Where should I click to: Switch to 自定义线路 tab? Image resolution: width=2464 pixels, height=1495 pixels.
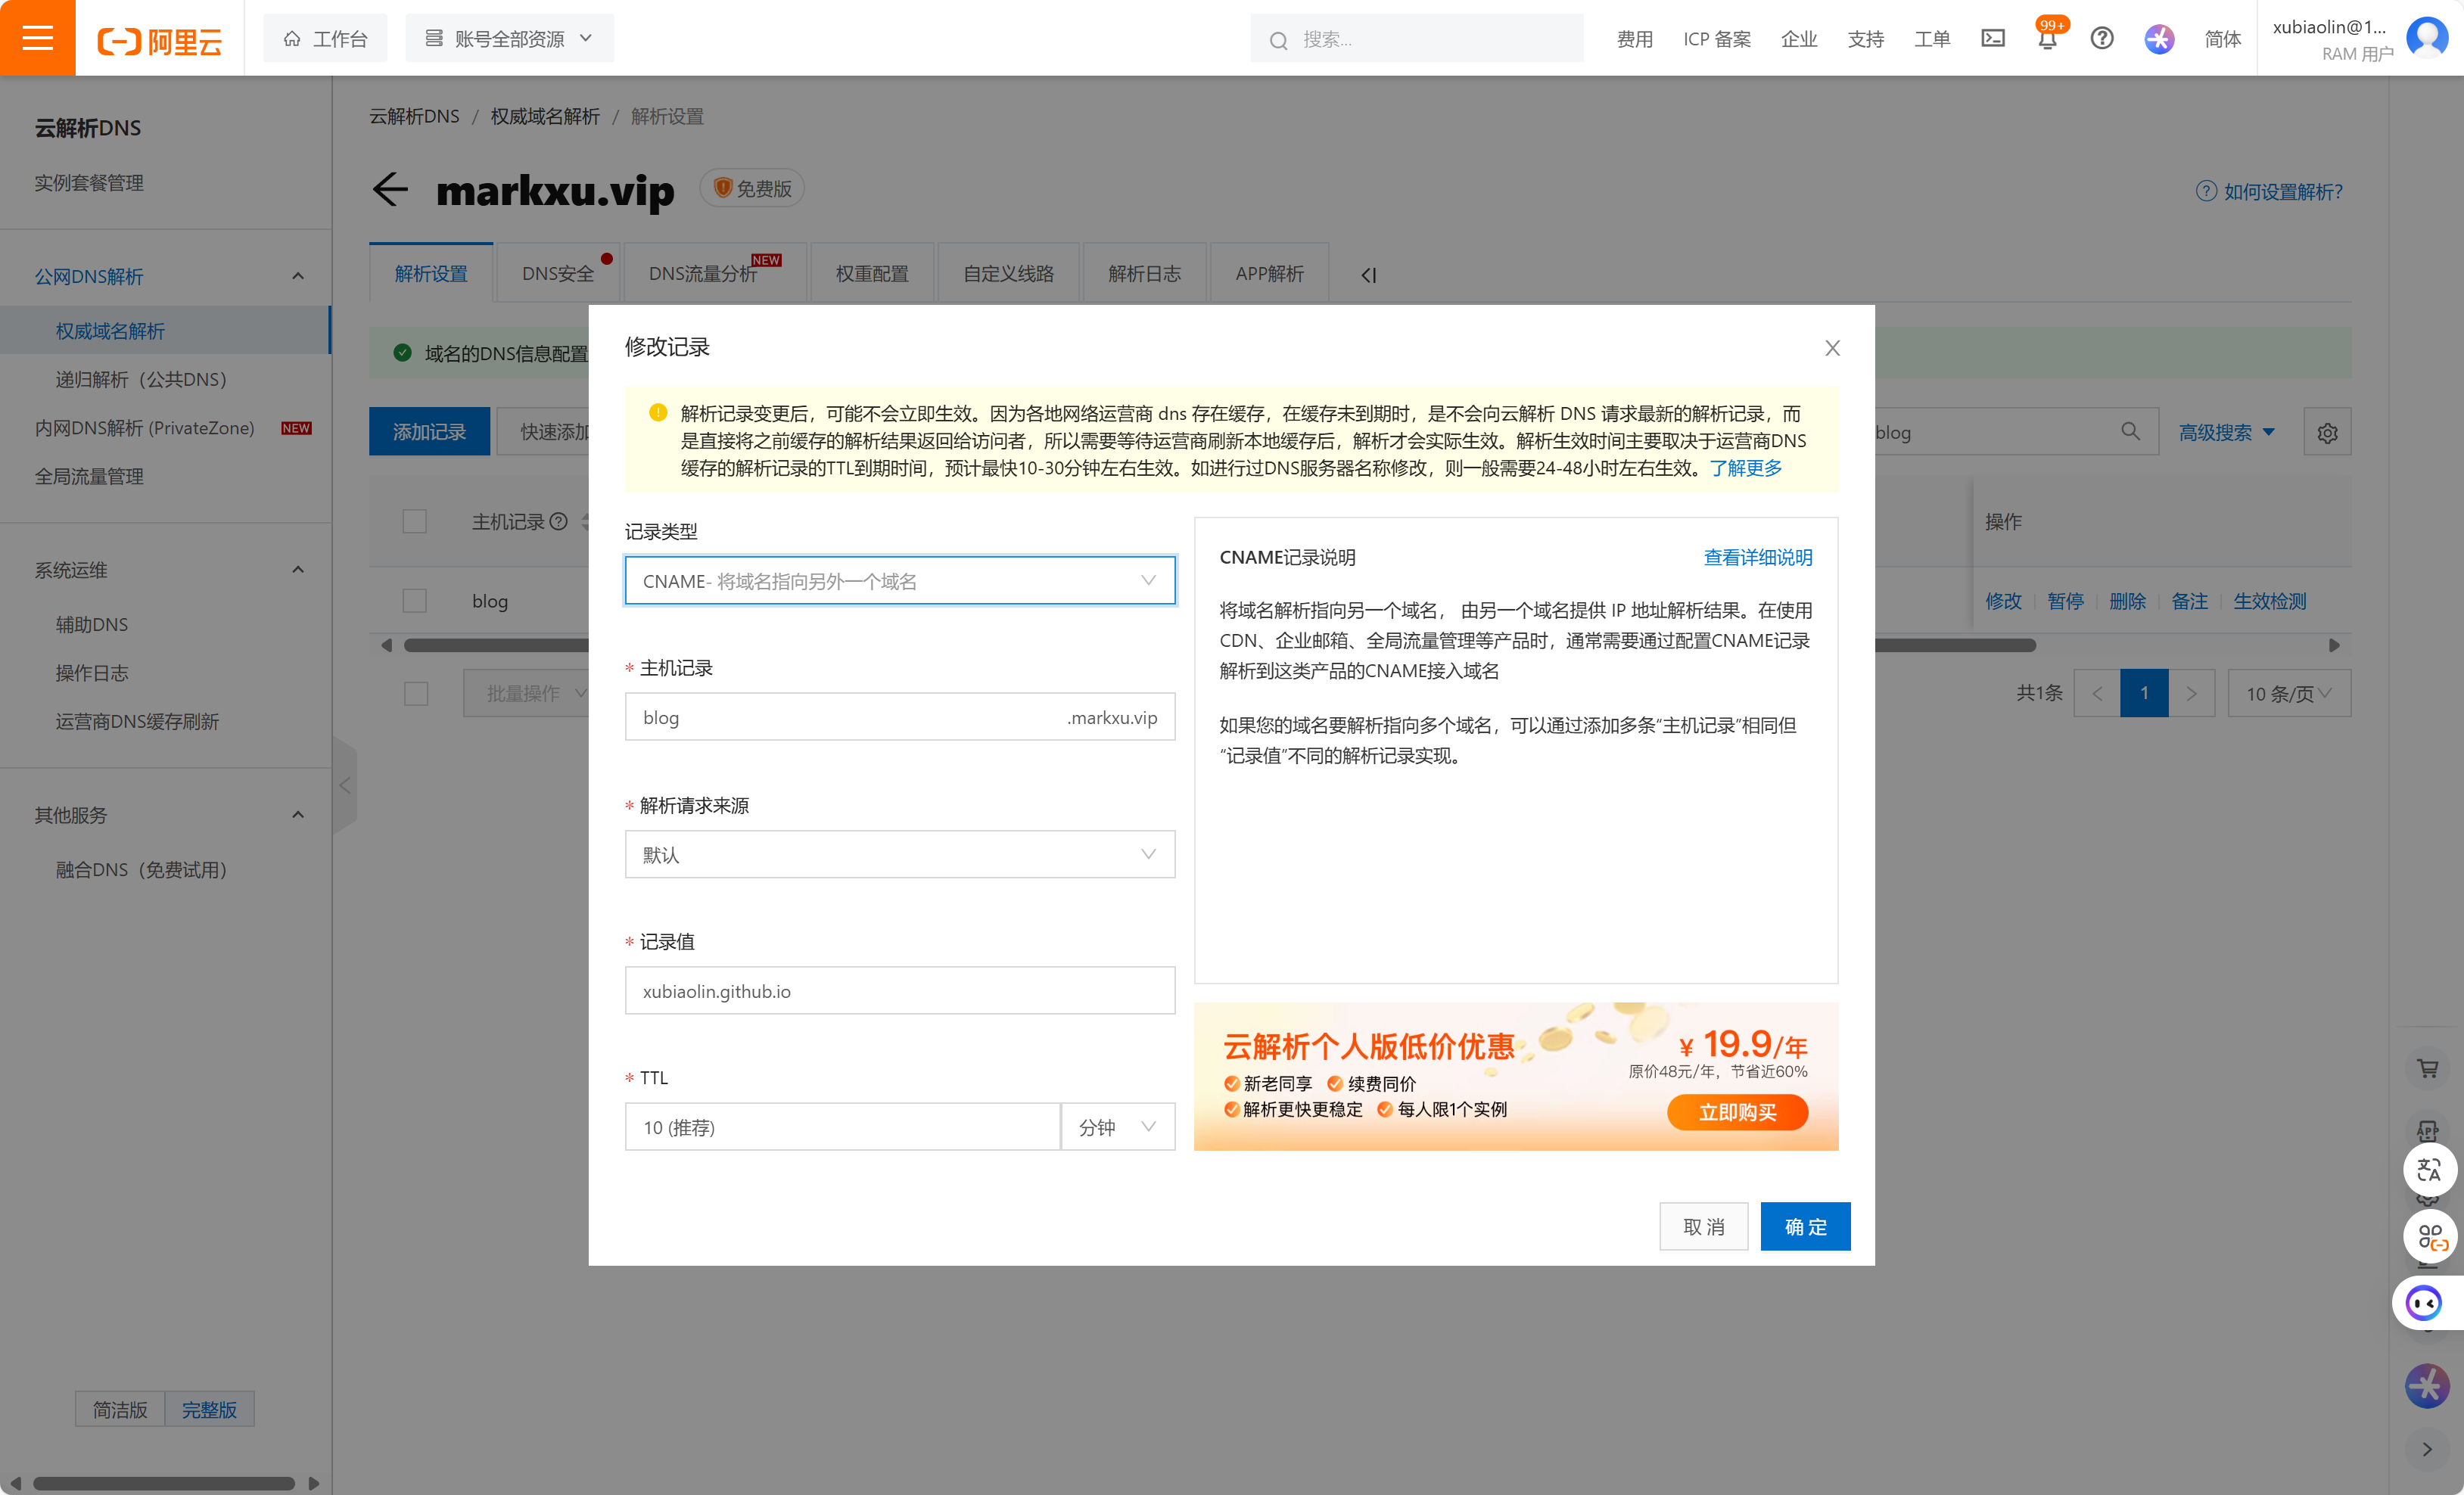[x=1008, y=273]
